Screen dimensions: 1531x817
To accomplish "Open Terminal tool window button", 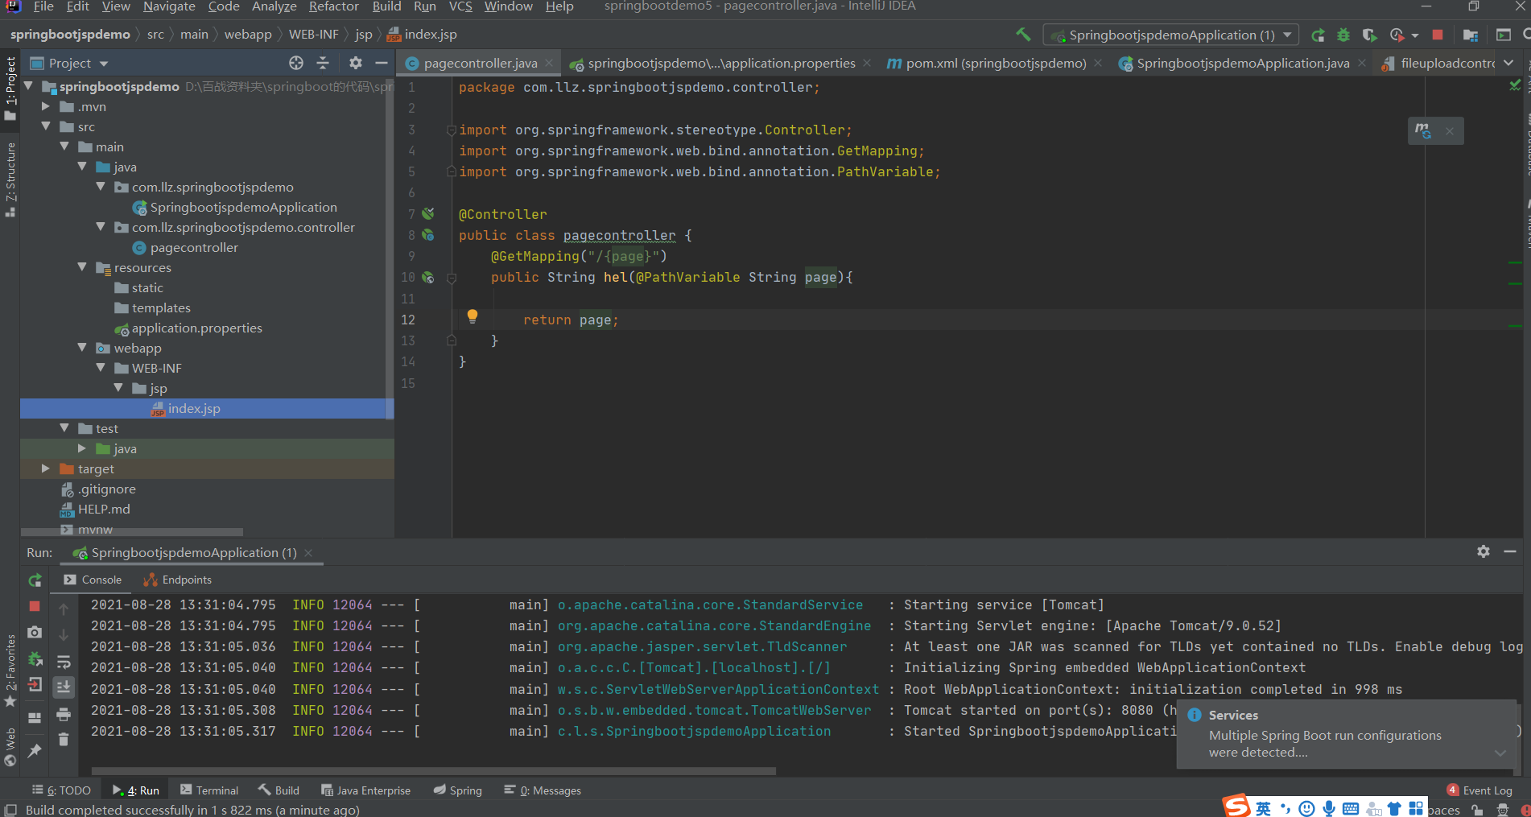I will 209,790.
